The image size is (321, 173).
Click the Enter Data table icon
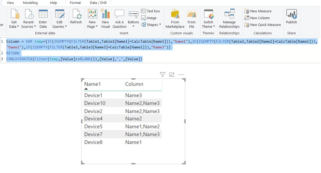43,14
